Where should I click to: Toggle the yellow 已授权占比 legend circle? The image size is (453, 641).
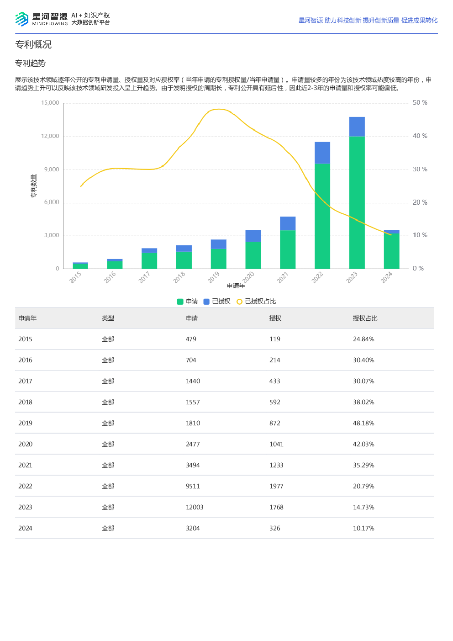(x=239, y=302)
